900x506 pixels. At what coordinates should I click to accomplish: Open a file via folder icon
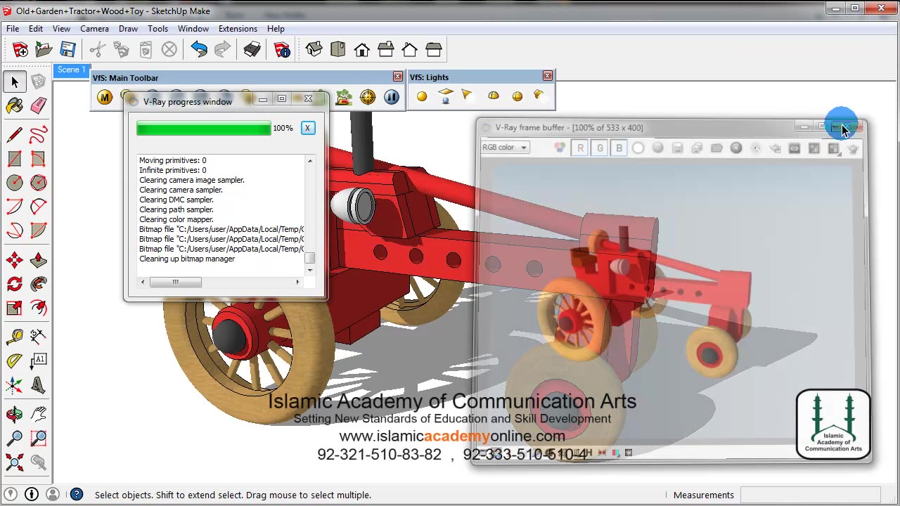[x=44, y=49]
